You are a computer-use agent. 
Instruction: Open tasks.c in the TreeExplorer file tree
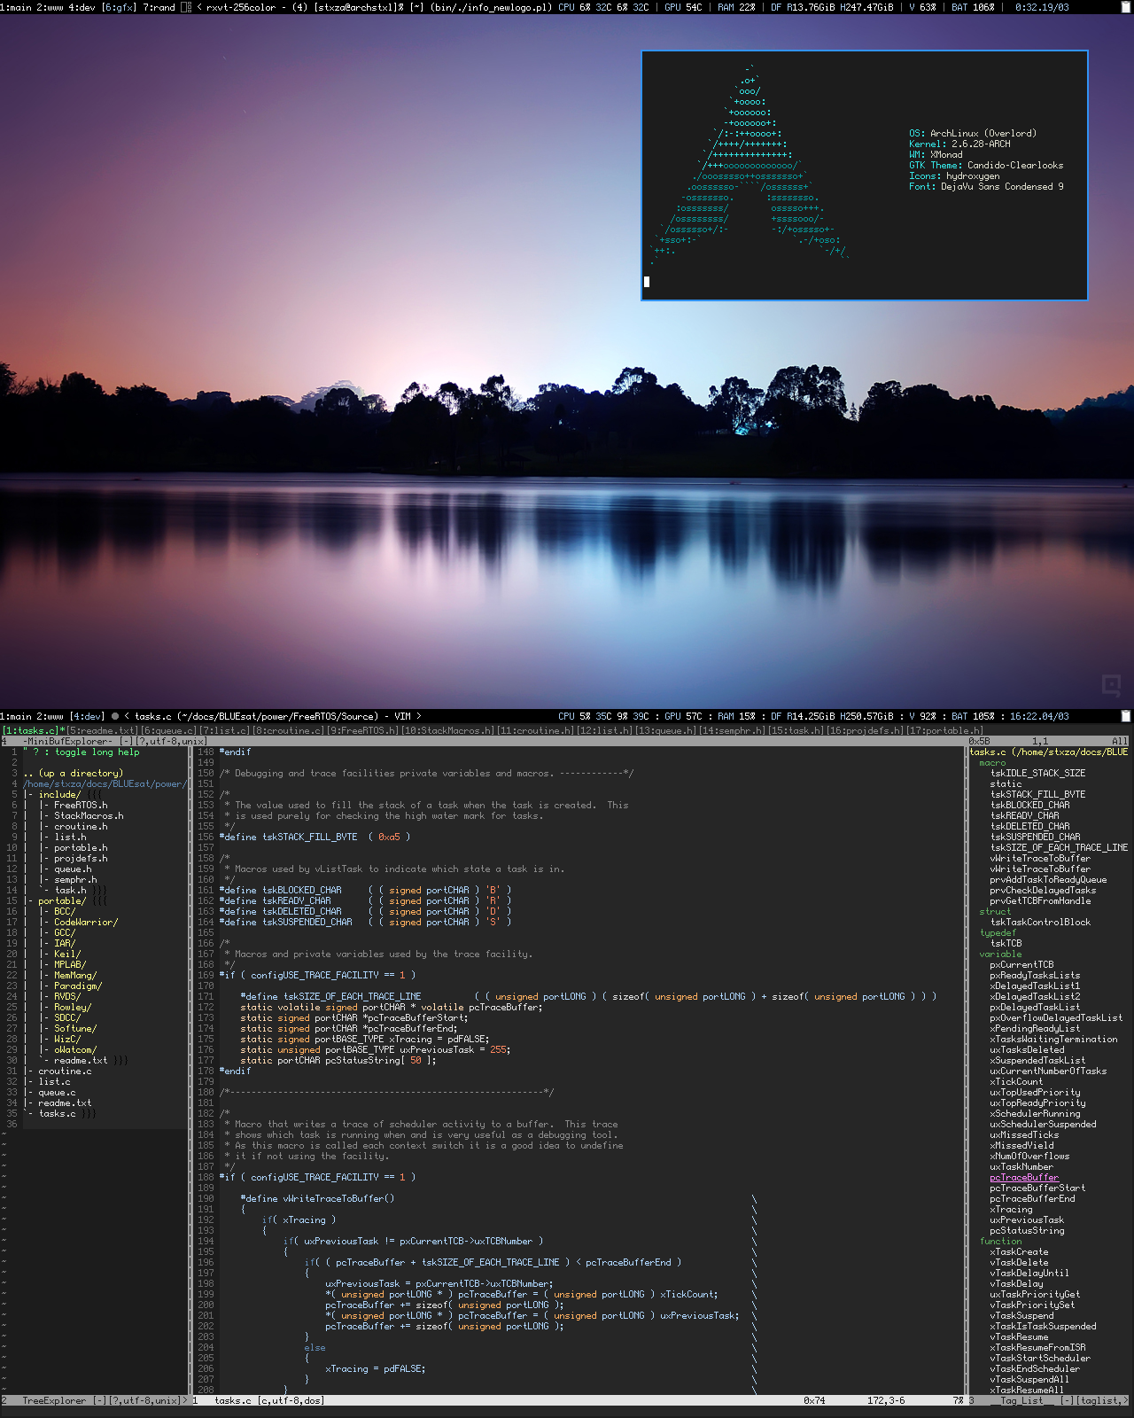click(57, 1114)
